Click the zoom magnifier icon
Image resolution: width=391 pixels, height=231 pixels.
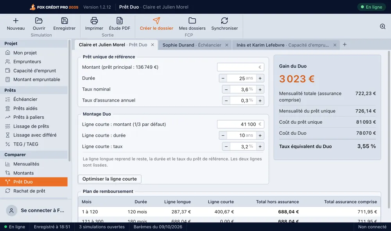pyautogui.click(x=382, y=27)
